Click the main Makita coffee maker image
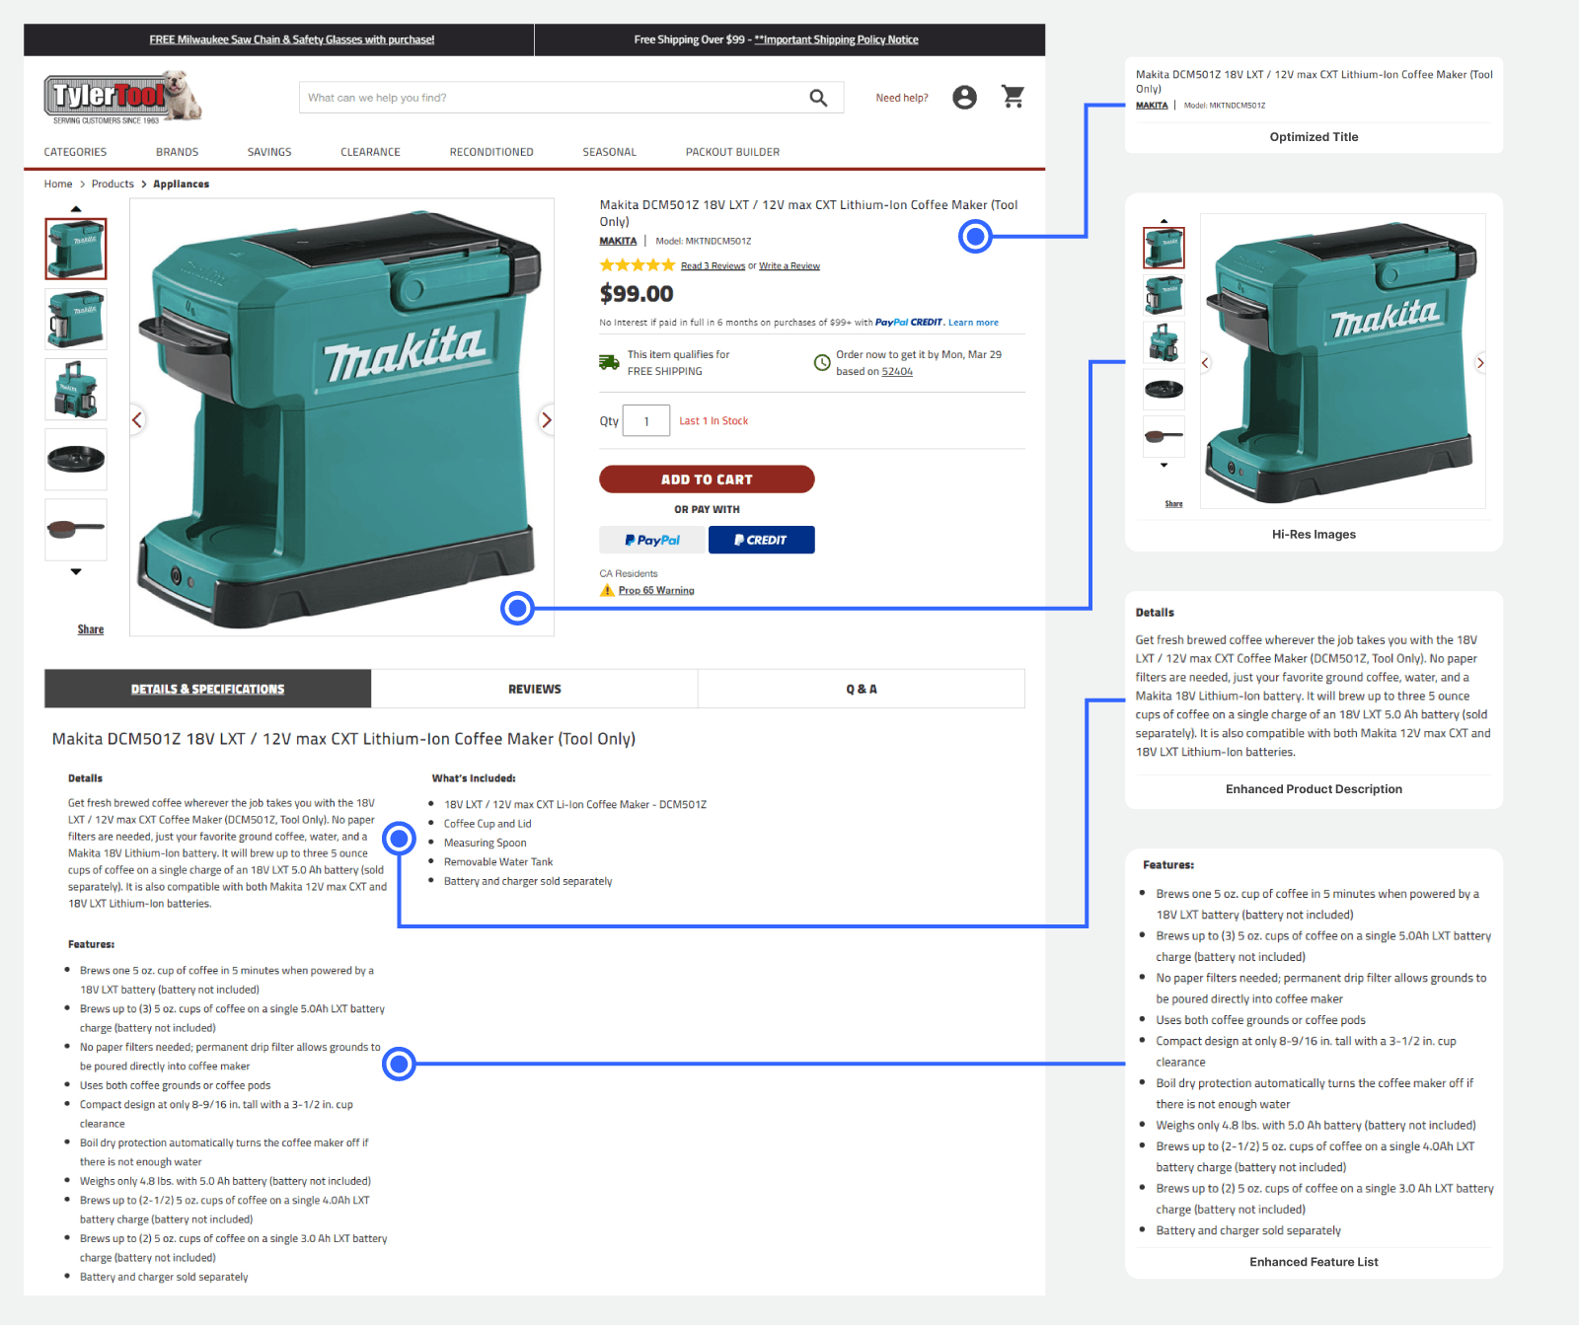This screenshot has height=1326, width=1579. (341, 418)
